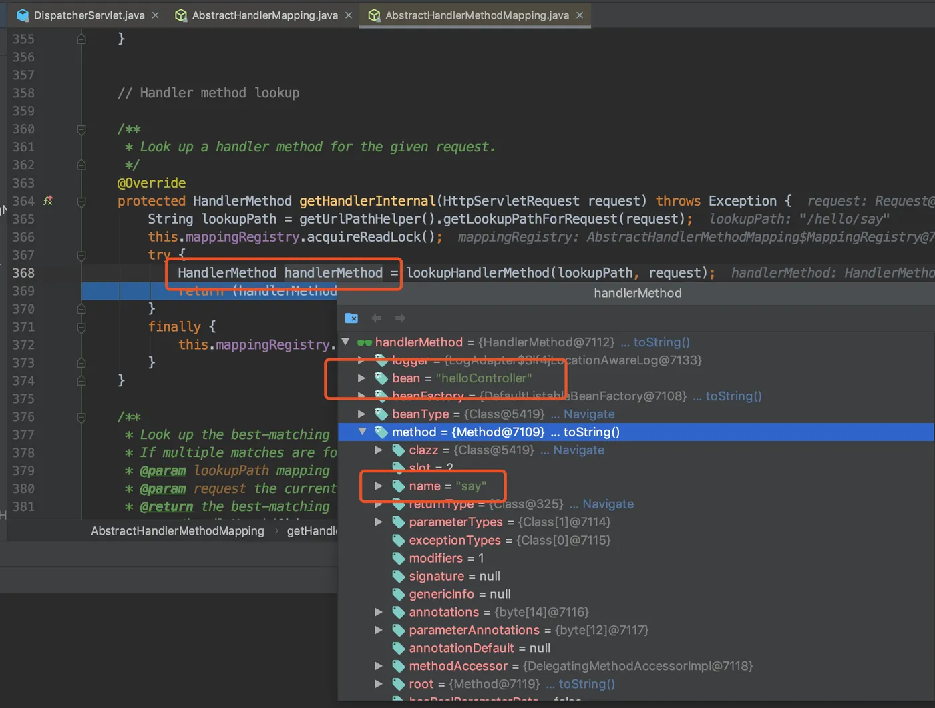Viewport: 935px width, 708px height.
Task: Click getHandlerInternal method name in code
Action: [x=367, y=201]
